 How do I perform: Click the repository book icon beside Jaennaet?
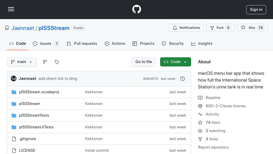pos(7,28)
